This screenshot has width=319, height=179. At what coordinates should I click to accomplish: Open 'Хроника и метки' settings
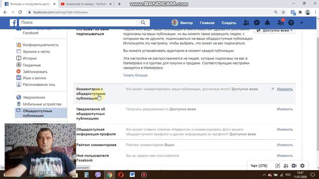(x=36, y=52)
